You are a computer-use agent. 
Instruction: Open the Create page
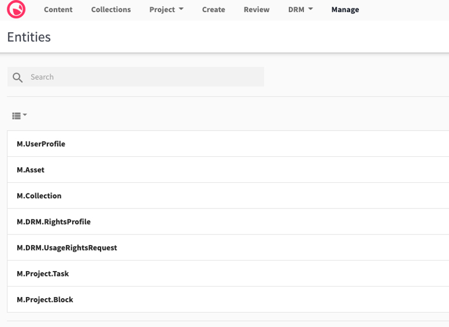(x=213, y=9)
